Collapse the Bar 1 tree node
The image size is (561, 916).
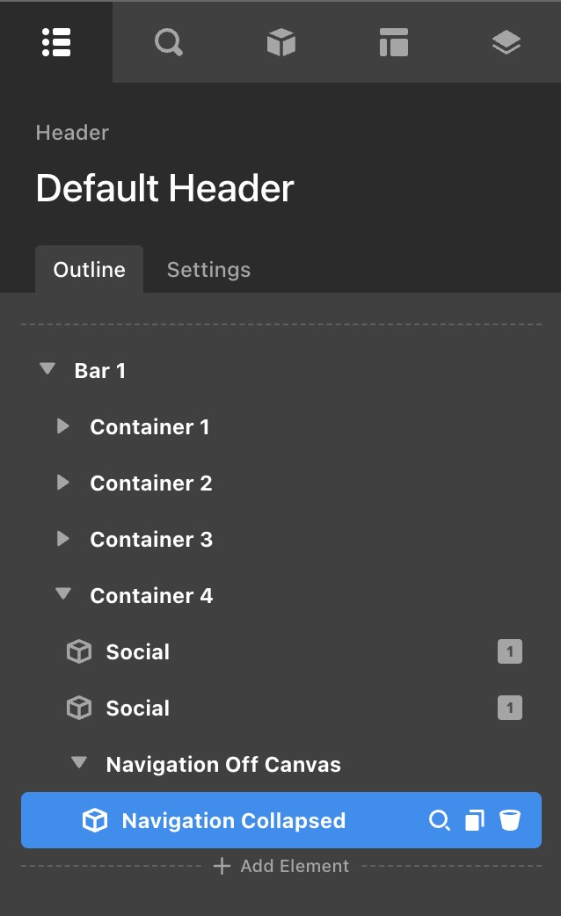[47, 370]
